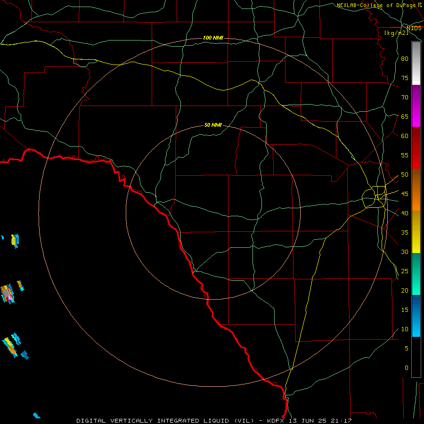This screenshot has height=424, width=424.
Task: Click the 45 value on the VIL scale
Action: pyautogui.click(x=405, y=194)
